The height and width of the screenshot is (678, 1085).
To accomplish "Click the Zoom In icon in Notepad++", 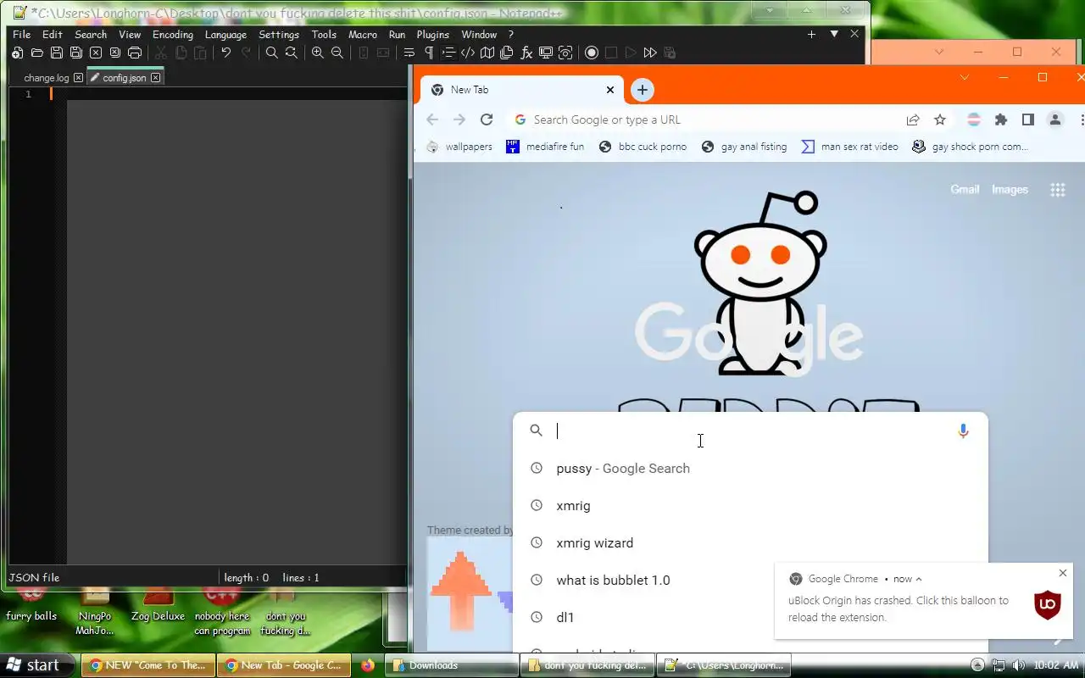I will pyautogui.click(x=317, y=53).
